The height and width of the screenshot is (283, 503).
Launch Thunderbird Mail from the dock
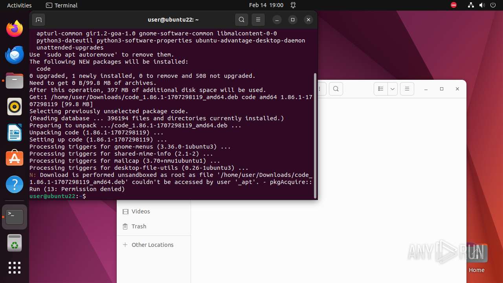[x=15, y=55]
